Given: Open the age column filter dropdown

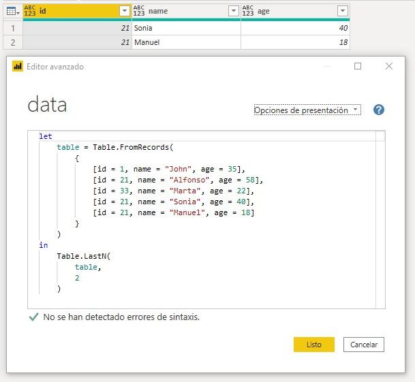Looking at the screenshot, I should pyautogui.click(x=342, y=11).
